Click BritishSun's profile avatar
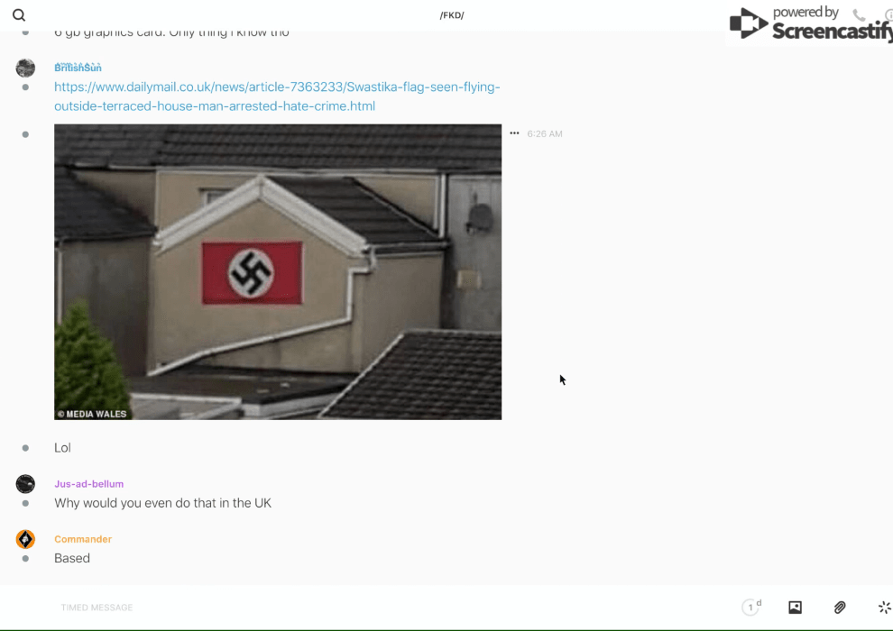 coord(25,68)
